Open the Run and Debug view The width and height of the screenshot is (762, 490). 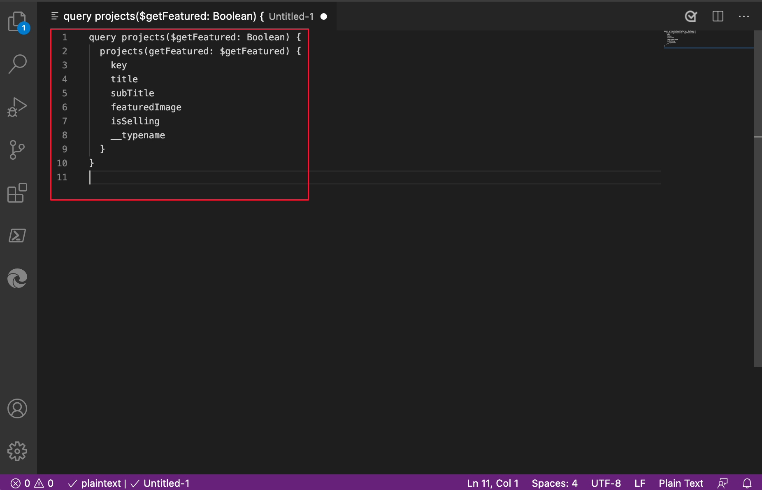click(x=18, y=107)
